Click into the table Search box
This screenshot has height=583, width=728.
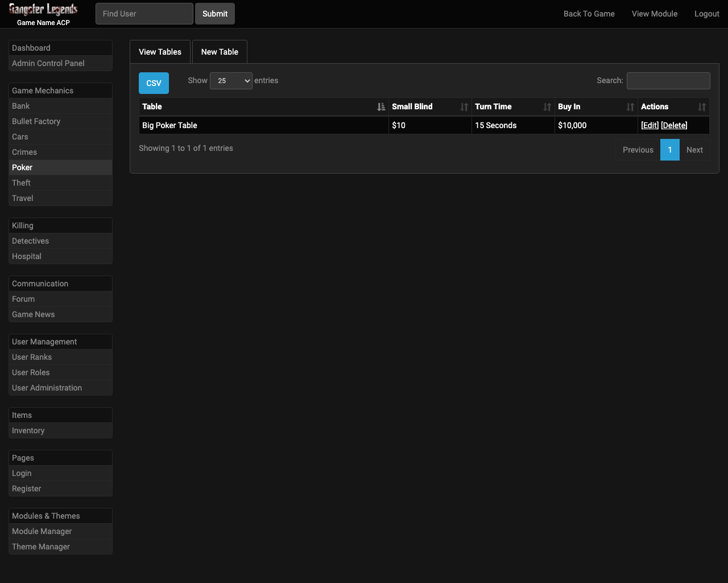point(668,81)
